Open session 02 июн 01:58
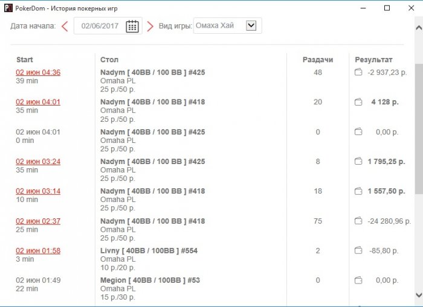The image size is (423, 307). pyautogui.click(x=38, y=251)
